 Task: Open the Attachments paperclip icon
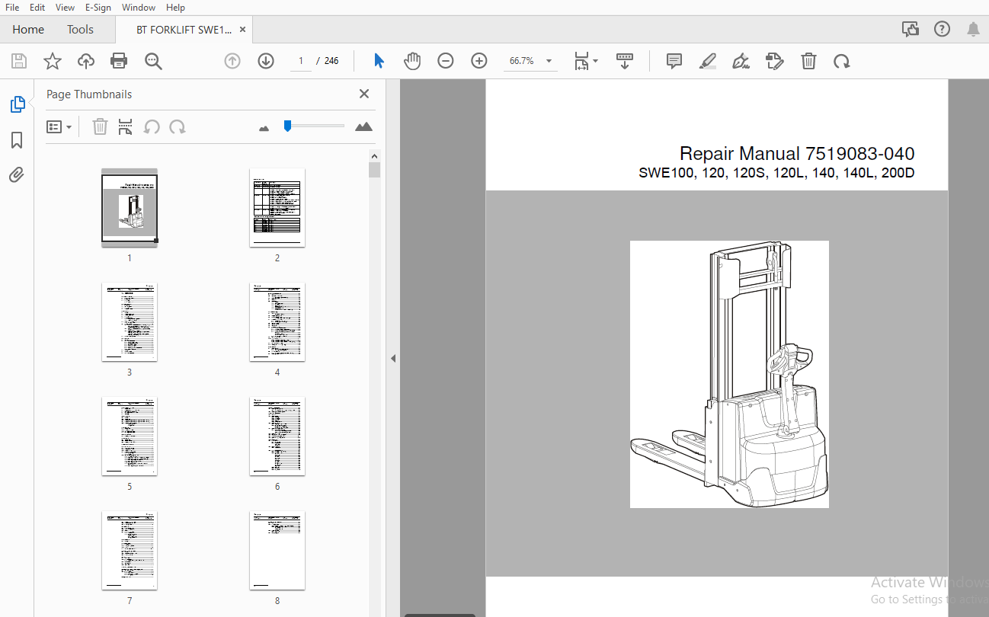pyautogui.click(x=17, y=175)
